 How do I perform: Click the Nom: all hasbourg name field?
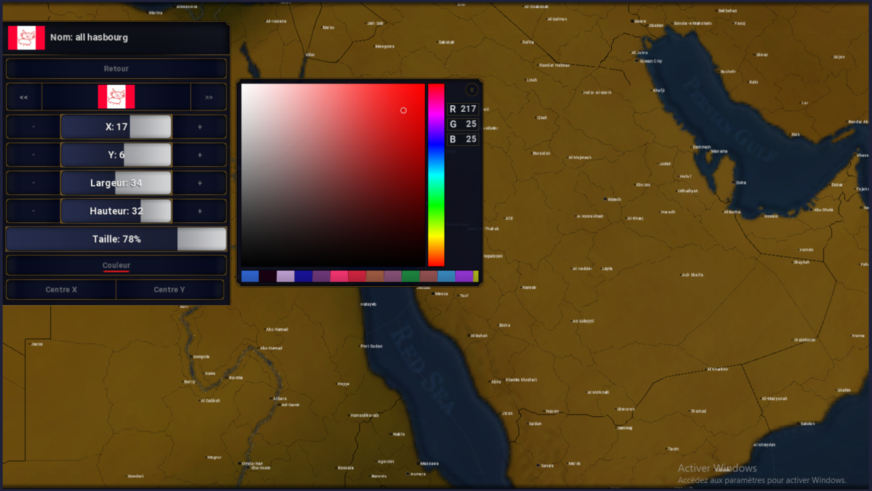(x=116, y=38)
